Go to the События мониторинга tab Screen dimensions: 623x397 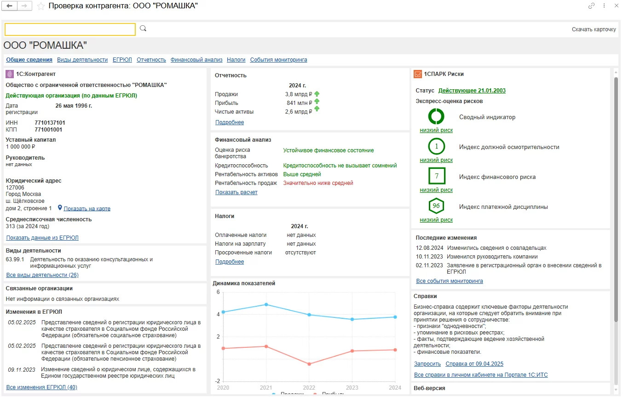(278, 60)
